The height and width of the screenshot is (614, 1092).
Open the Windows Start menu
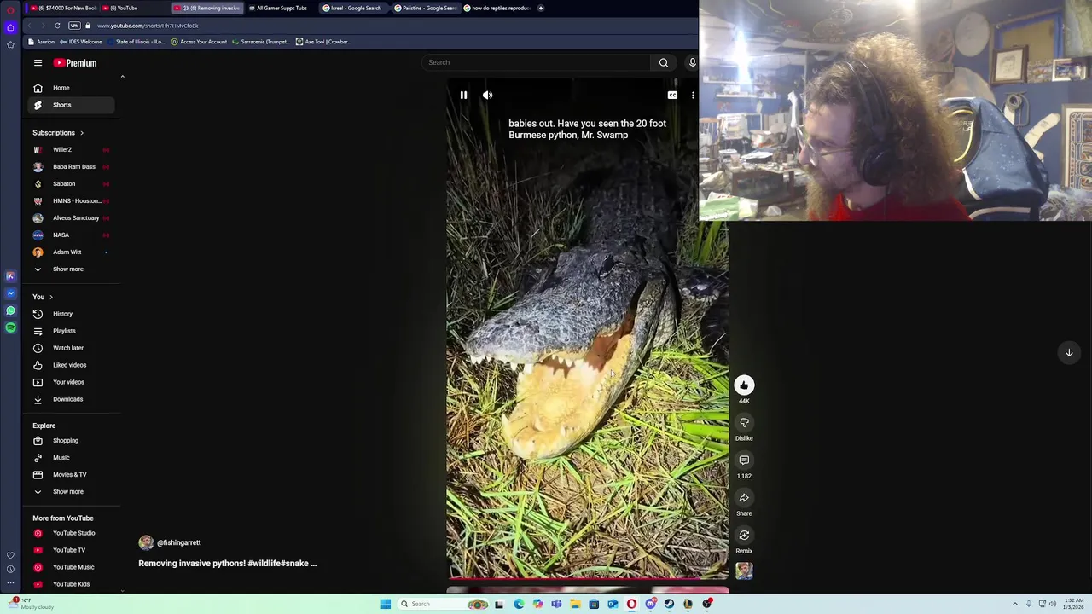[386, 604]
